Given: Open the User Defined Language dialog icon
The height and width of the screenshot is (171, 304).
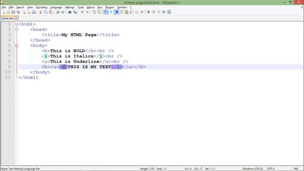Looking at the screenshot, I should (121, 12).
